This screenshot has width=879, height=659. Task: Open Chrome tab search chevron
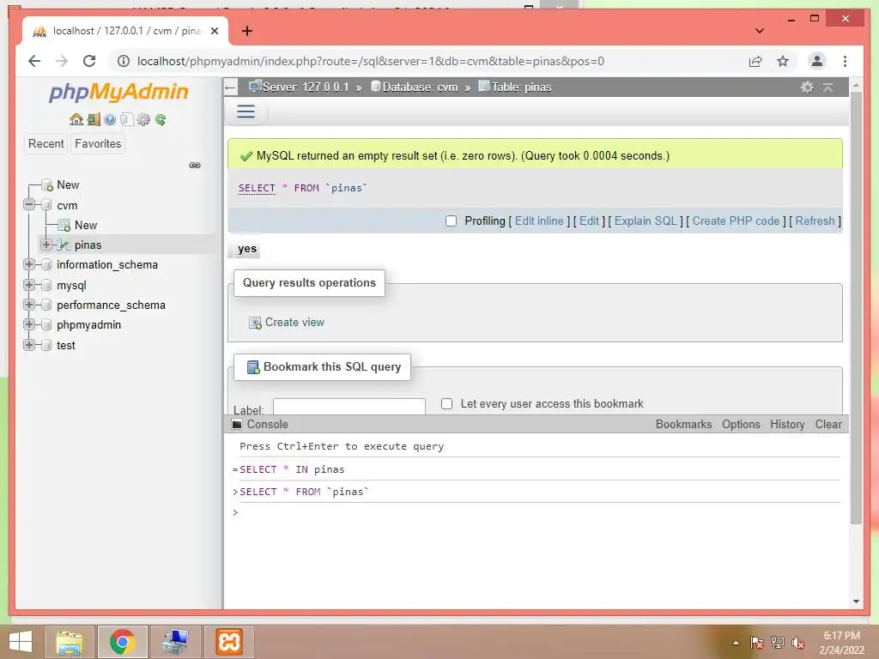point(760,31)
